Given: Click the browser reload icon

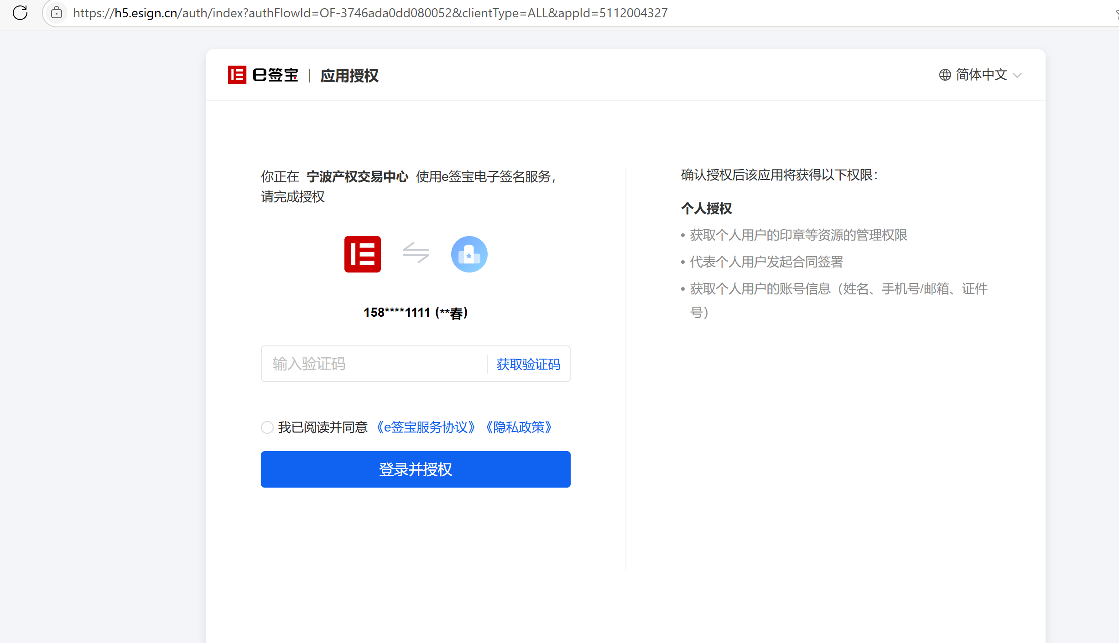Looking at the screenshot, I should 20,13.
